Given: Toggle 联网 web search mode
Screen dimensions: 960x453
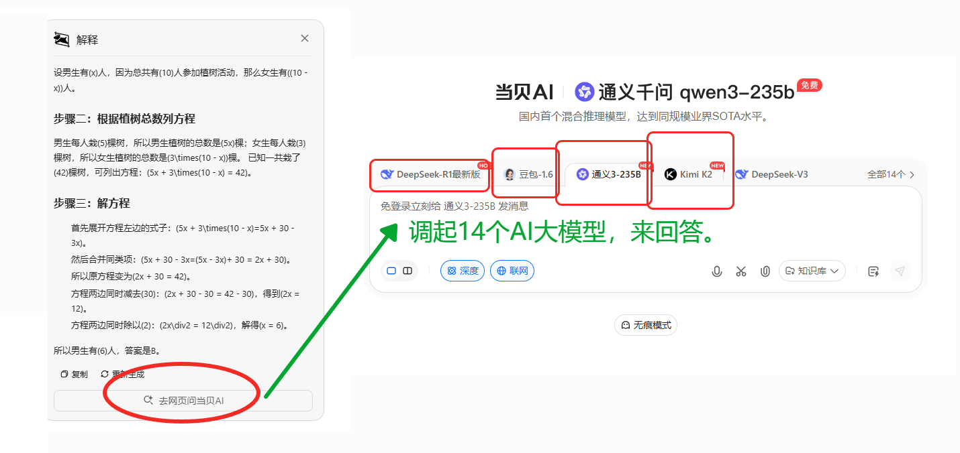Looking at the screenshot, I should pyautogui.click(x=512, y=271).
